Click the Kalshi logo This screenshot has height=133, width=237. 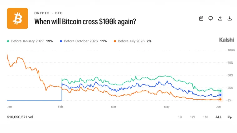point(226,40)
